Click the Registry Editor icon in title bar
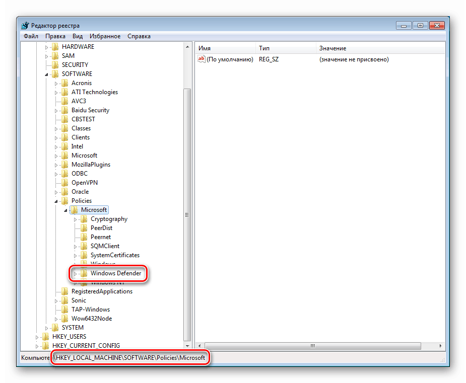The image size is (466, 383). point(25,25)
